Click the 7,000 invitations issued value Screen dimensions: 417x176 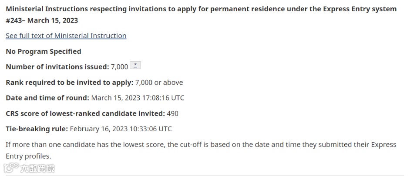tap(120, 67)
